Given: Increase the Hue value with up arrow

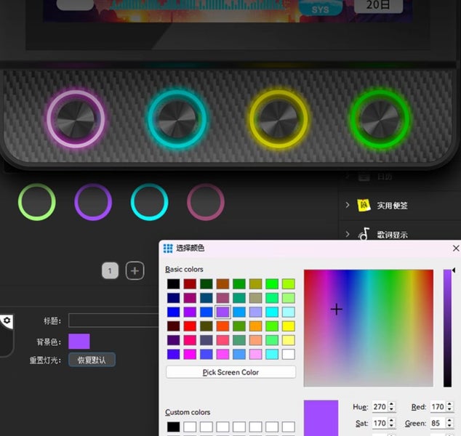Looking at the screenshot, I should (392, 403).
